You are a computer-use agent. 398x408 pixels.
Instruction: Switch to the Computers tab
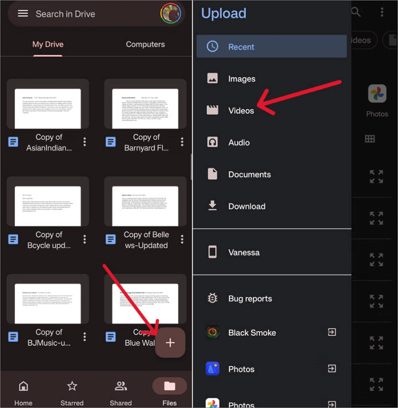click(145, 44)
